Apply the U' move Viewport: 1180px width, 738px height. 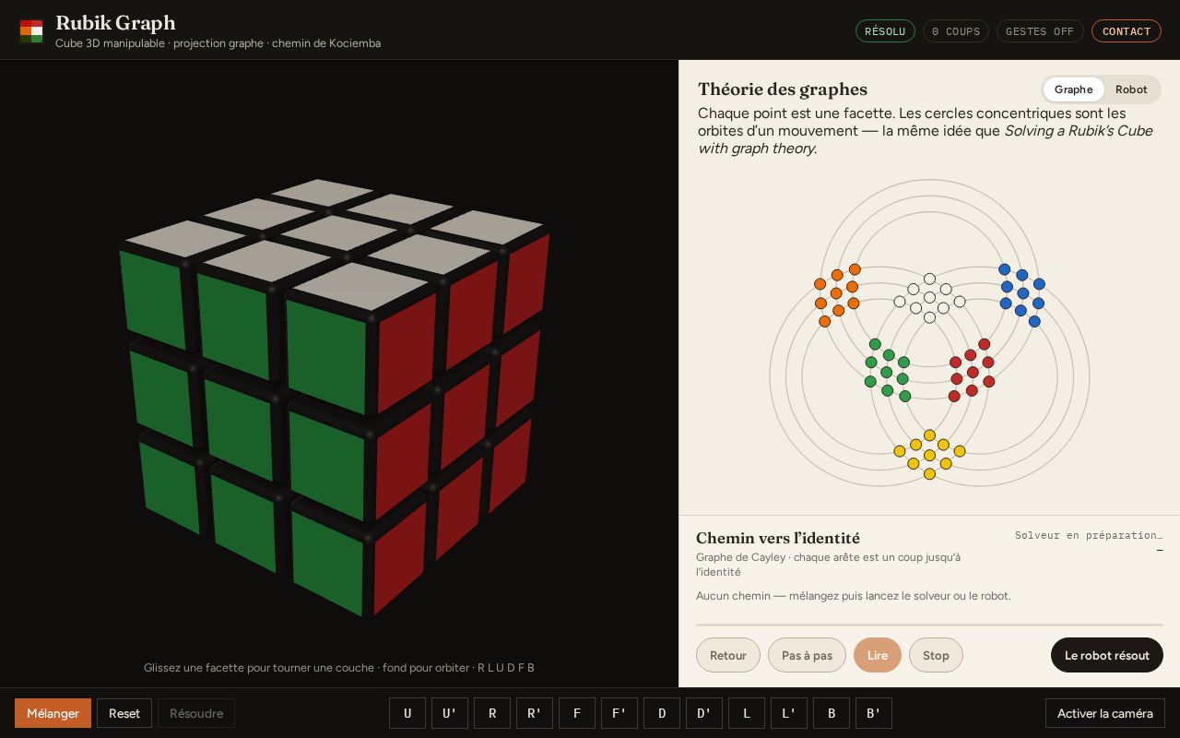click(450, 713)
